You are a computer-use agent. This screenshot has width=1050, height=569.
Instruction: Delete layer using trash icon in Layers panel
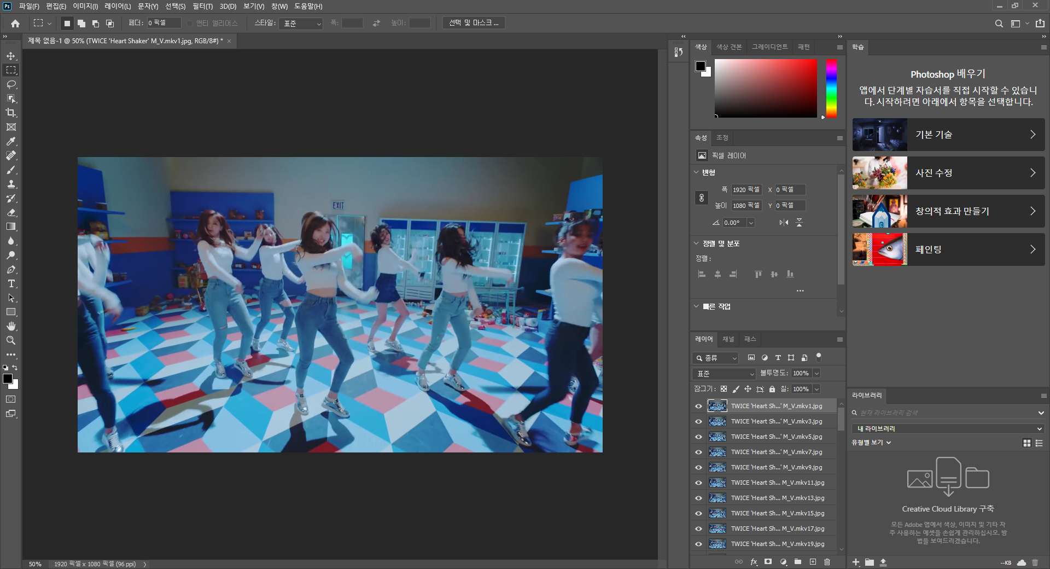827,562
